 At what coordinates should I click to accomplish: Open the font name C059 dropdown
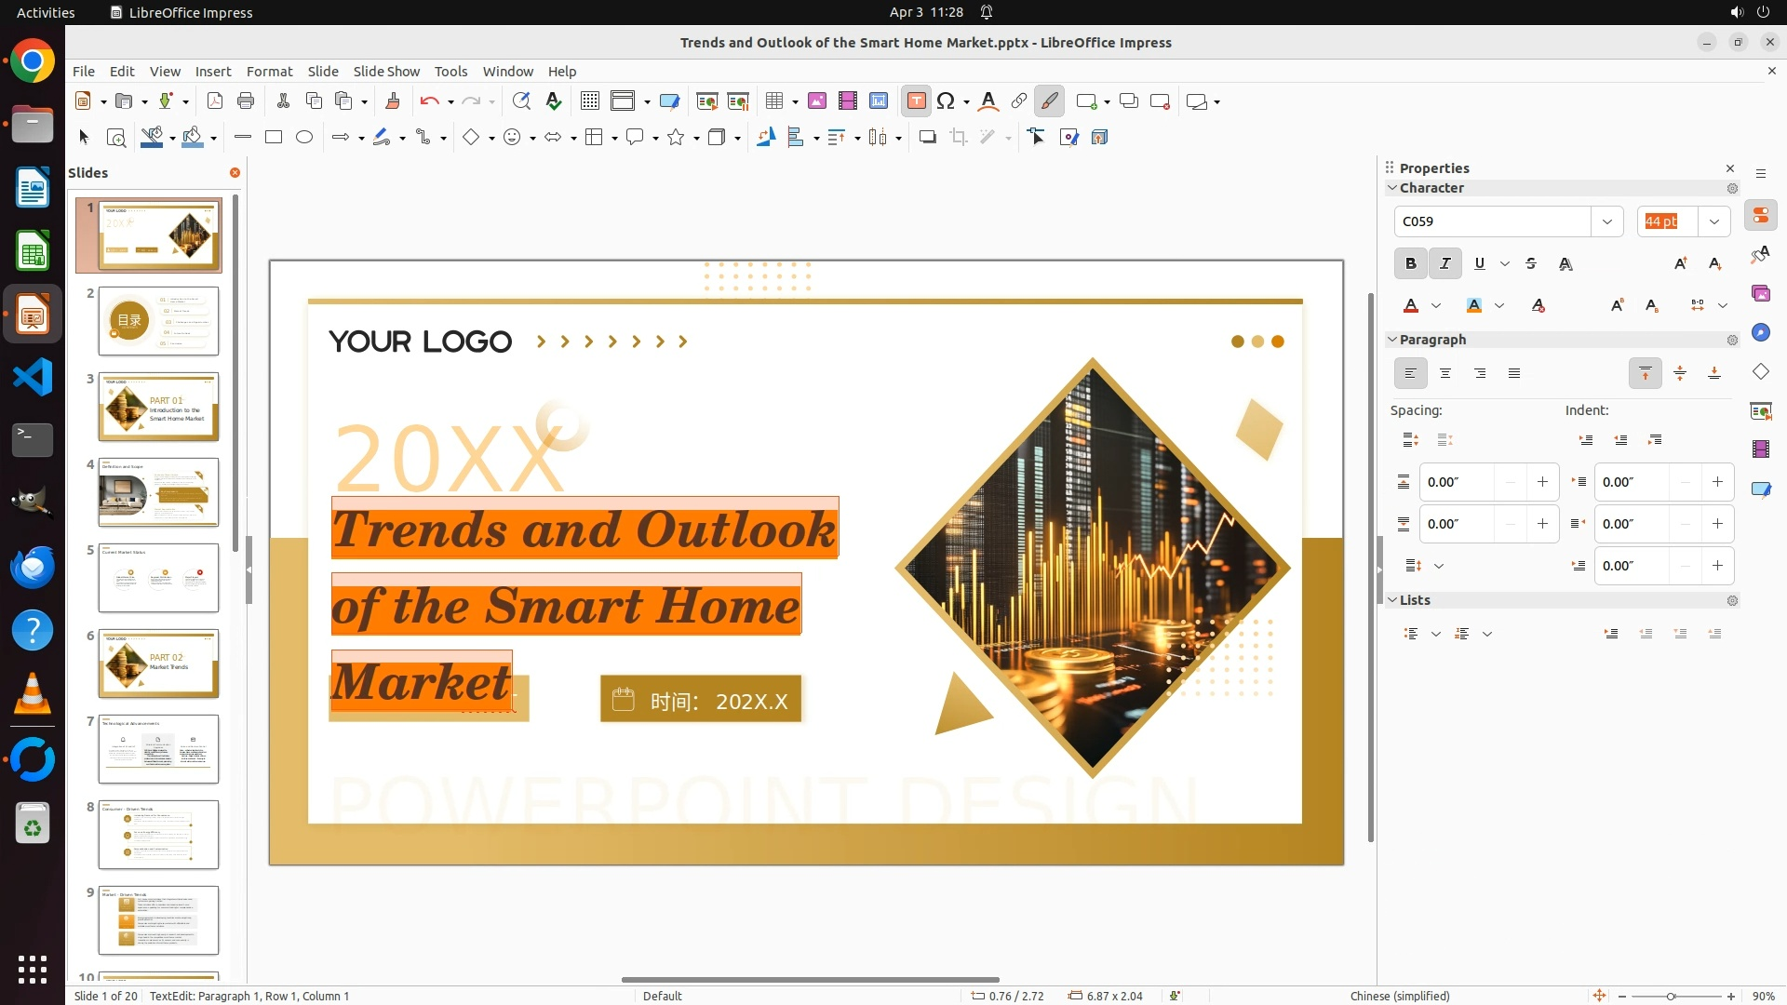tap(1606, 221)
